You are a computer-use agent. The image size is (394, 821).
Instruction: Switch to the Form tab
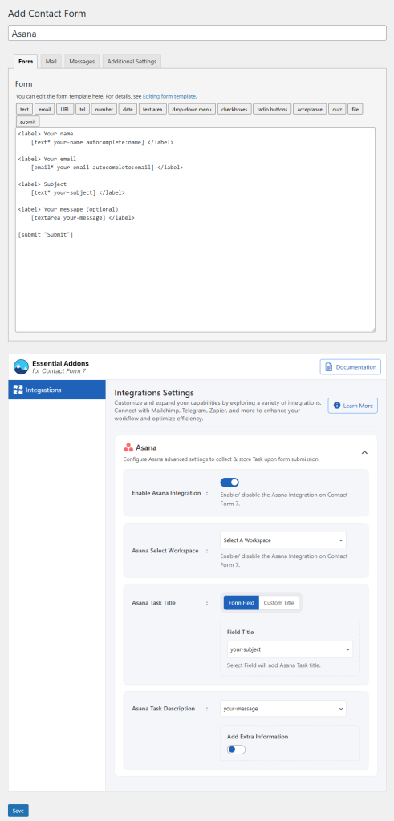click(26, 61)
